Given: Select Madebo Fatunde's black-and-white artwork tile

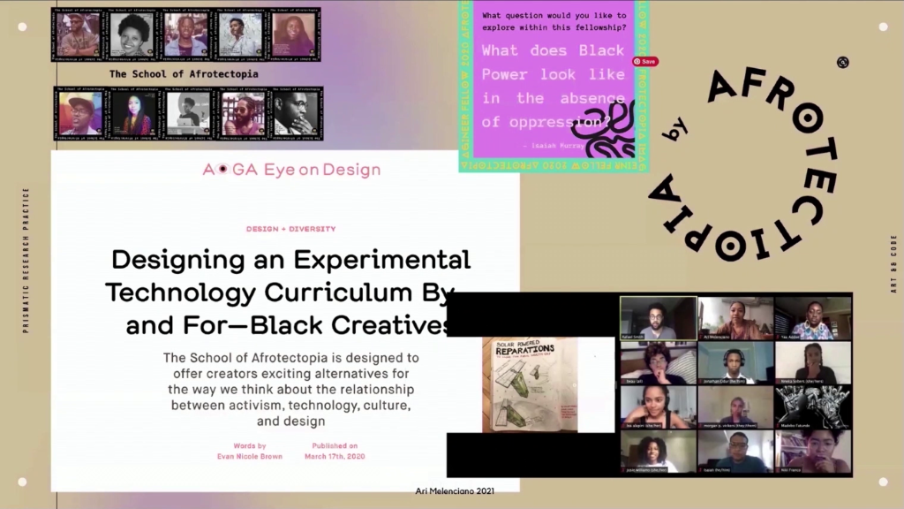Looking at the screenshot, I should tap(813, 407).
